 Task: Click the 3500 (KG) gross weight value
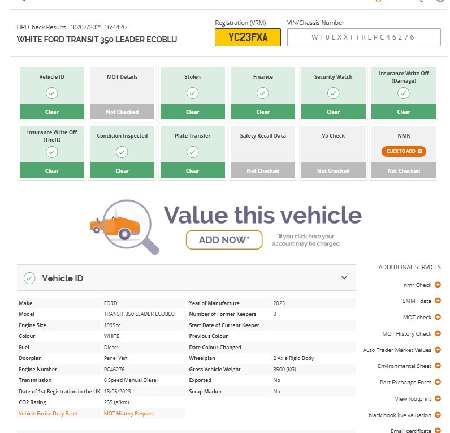[285, 369]
